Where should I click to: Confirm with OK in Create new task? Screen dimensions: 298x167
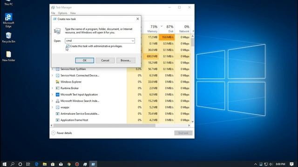[x=85, y=60]
